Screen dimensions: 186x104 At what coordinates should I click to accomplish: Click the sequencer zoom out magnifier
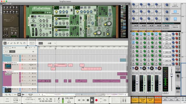(x=6, y=94)
